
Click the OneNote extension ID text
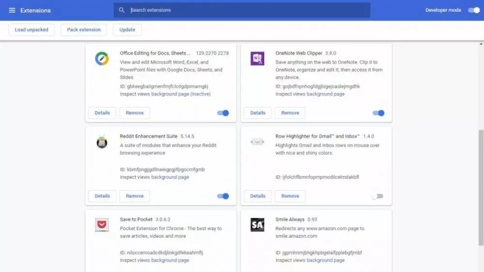[x=318, y=87]
